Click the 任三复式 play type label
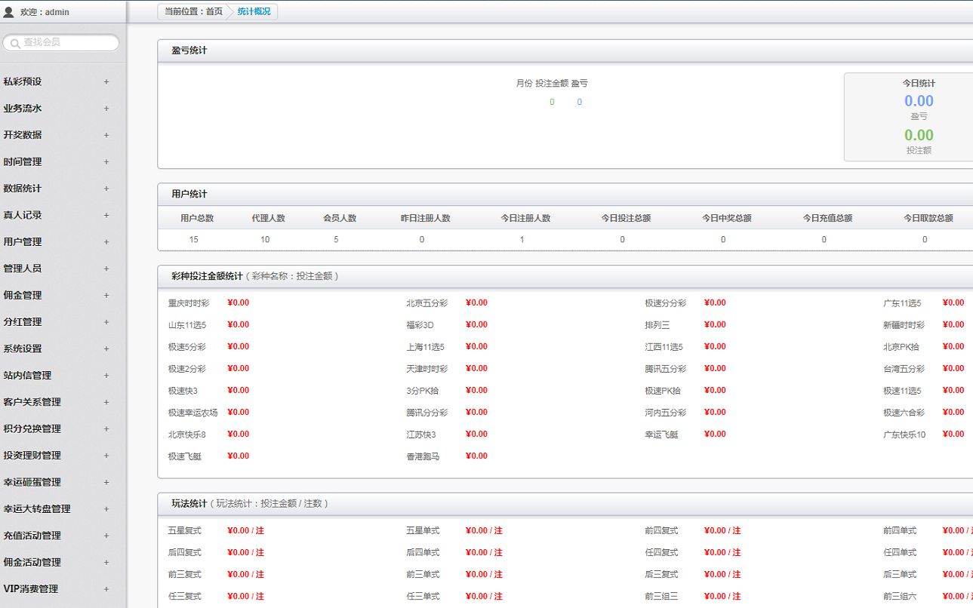 (x=185, y=597)
